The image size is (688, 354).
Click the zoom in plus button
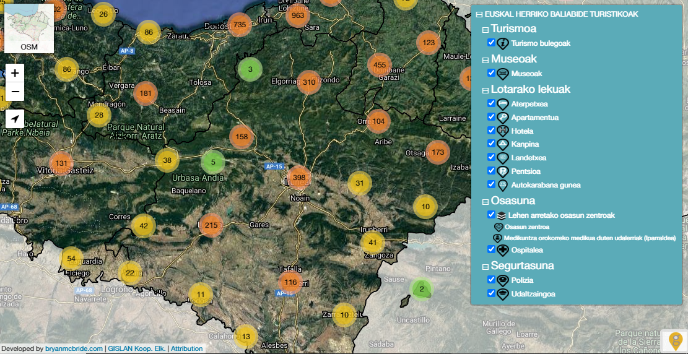15,73
